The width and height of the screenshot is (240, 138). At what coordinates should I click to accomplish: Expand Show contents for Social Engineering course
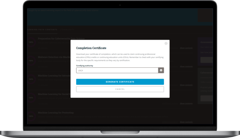point(186,104)
